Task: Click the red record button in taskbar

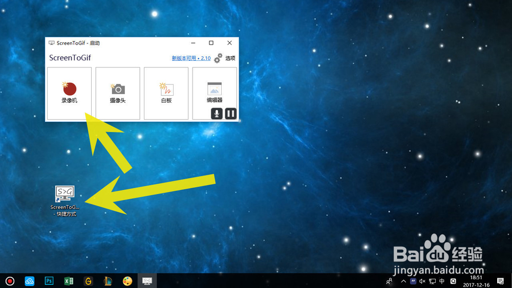Action: tap(10, 281)
